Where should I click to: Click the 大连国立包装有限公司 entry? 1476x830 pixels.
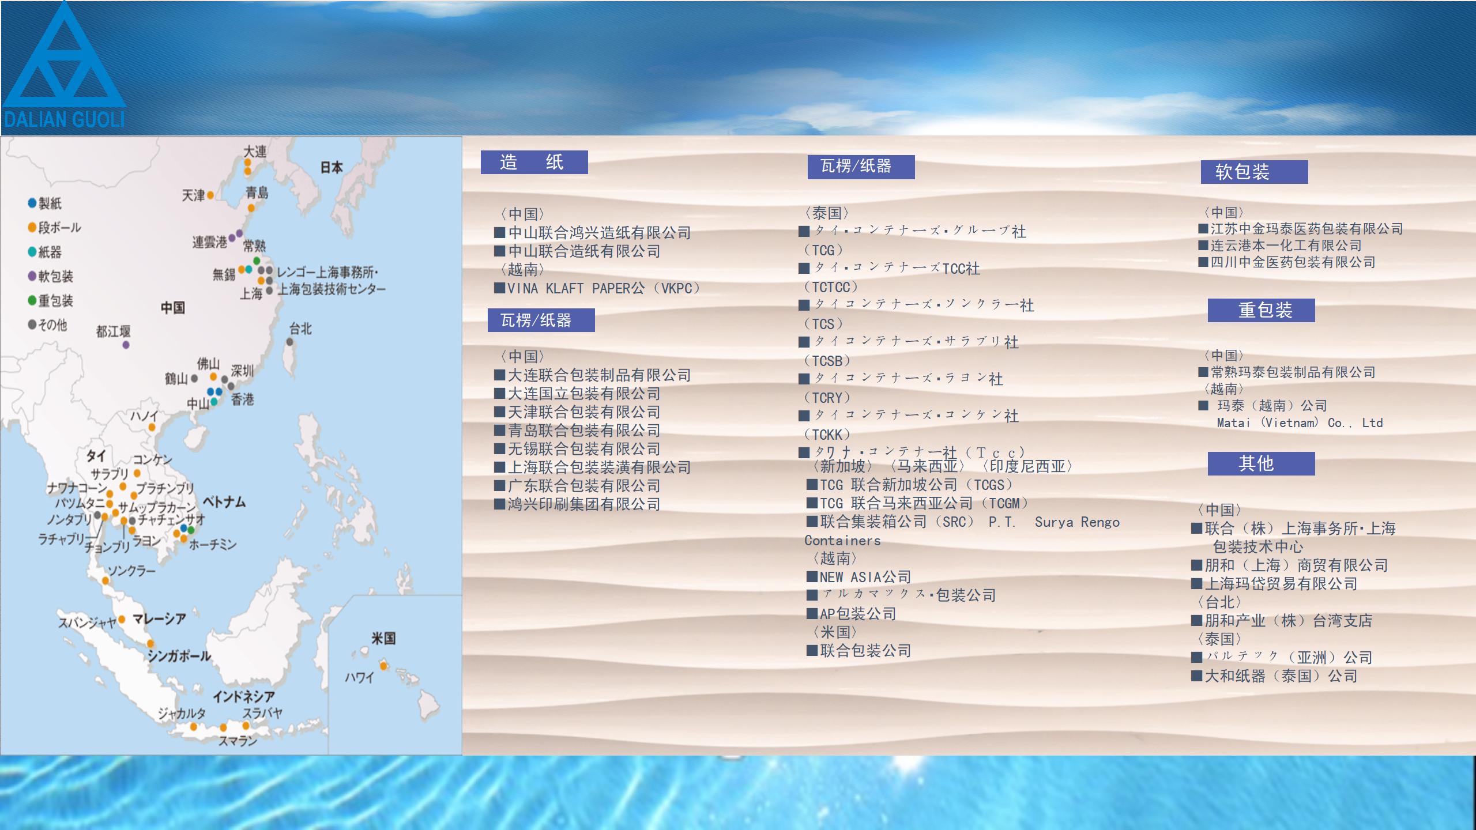tap(577, 393)
